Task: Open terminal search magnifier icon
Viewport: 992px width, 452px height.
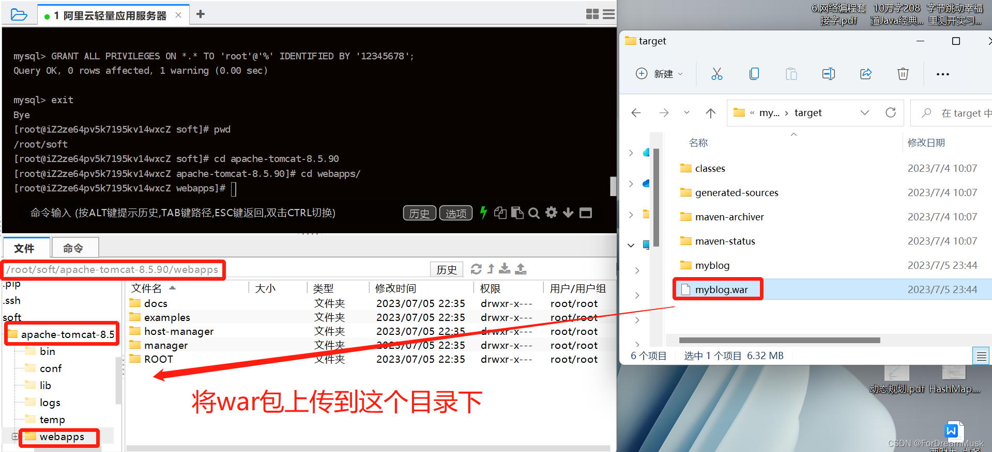Action: pyautogui.click(x=534, y=213)
